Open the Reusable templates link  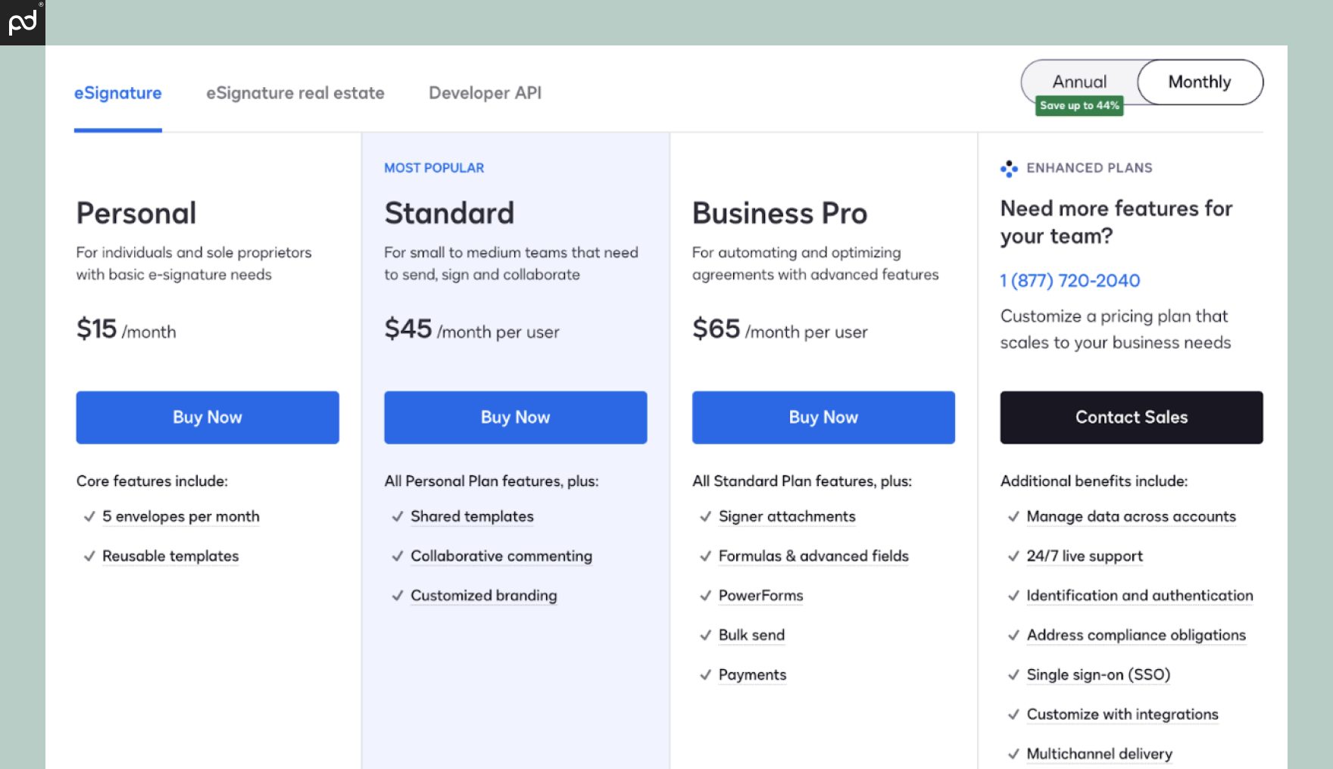[x=170, y=556]
